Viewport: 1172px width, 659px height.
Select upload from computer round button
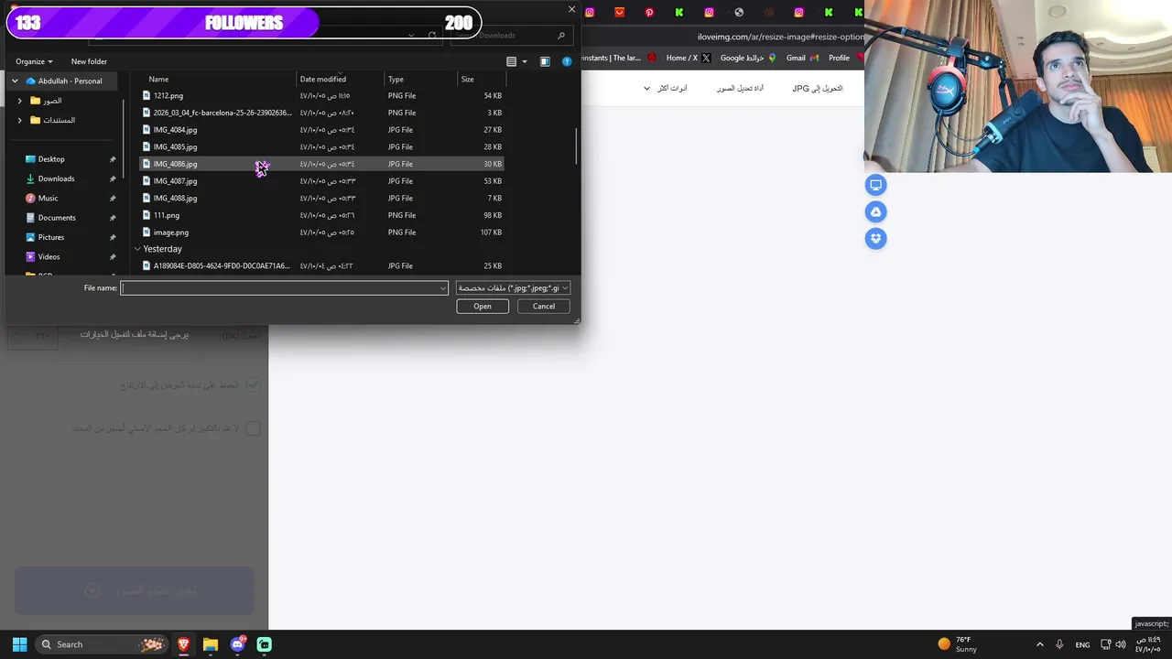[x=876, y=185]
